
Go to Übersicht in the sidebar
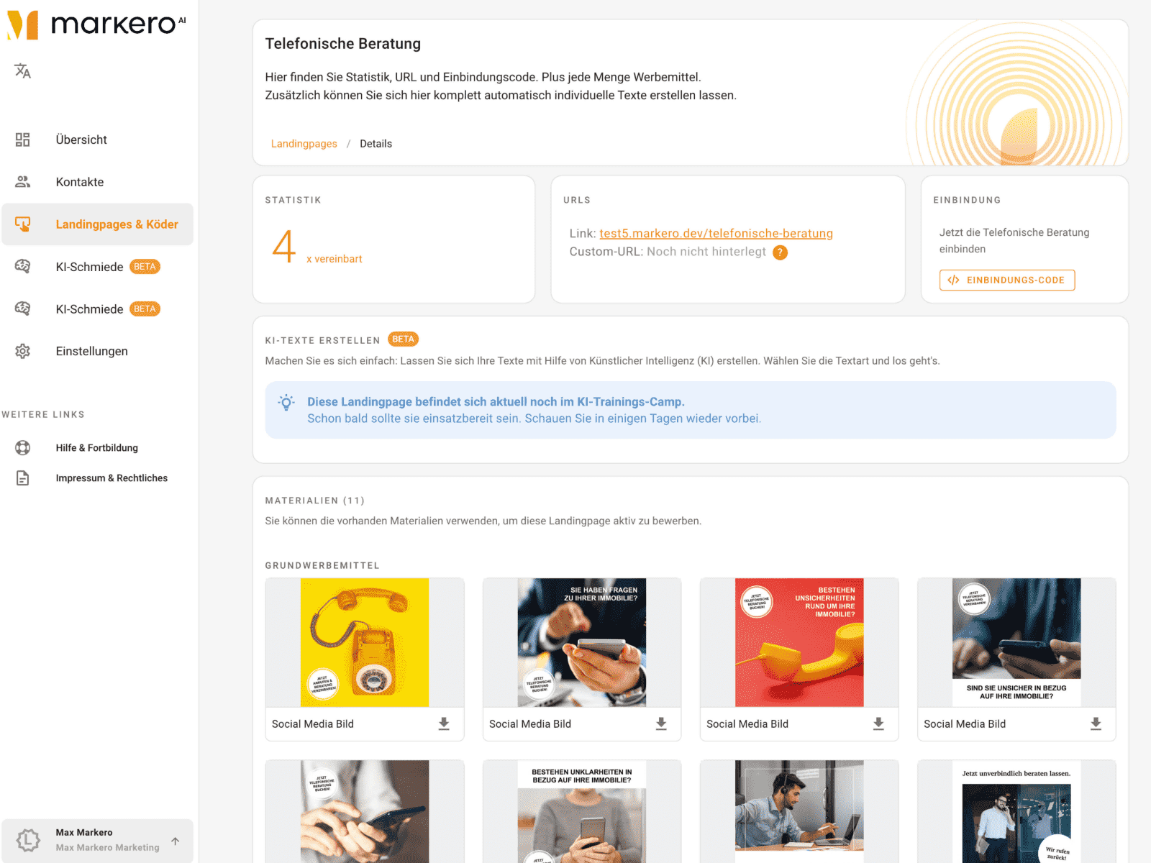tap(97, 140)
